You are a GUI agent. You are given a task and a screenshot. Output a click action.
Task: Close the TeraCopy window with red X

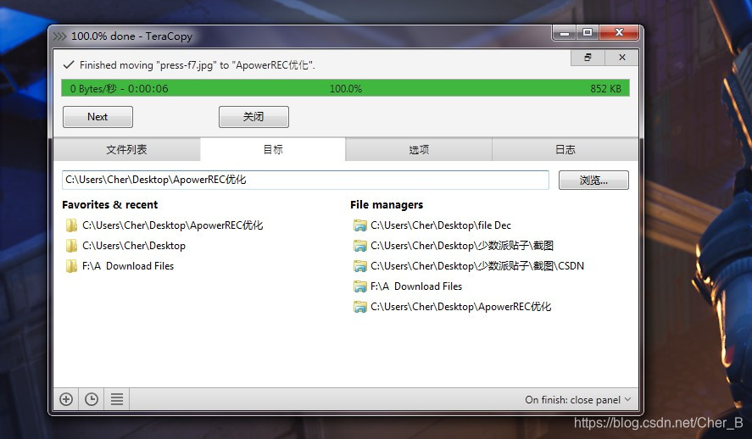[619, 32]
